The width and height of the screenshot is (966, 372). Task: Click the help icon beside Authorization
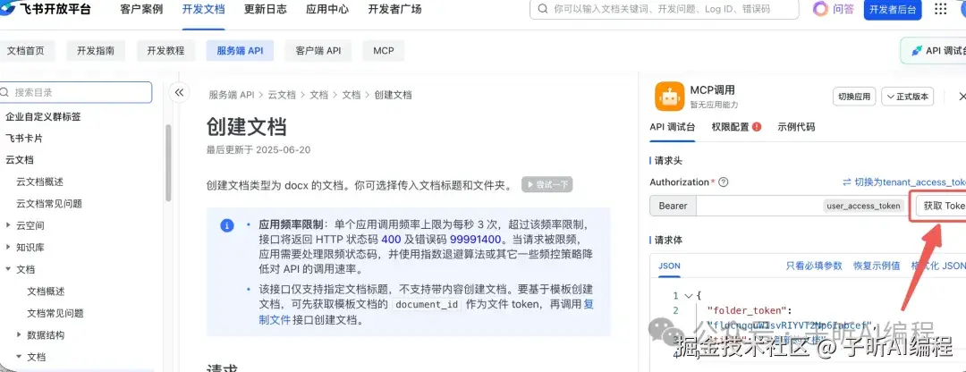(724, 182)
